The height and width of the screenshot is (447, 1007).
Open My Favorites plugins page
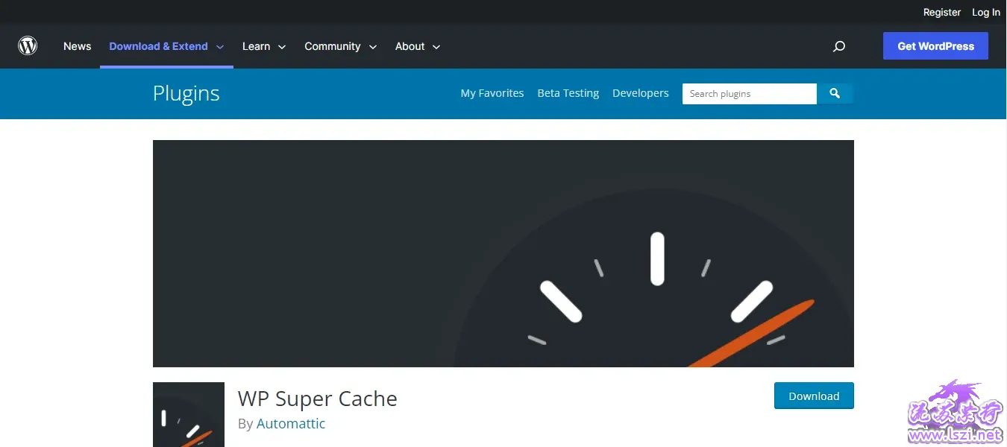[x=492, y=93]
